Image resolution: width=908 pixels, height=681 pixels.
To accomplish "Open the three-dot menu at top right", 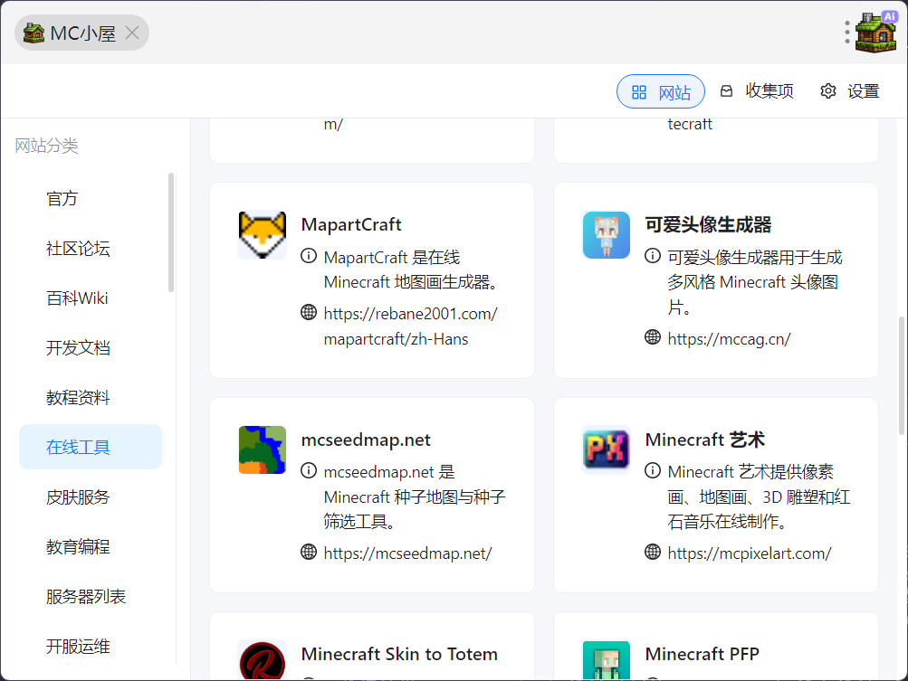I will coord(847,33).
